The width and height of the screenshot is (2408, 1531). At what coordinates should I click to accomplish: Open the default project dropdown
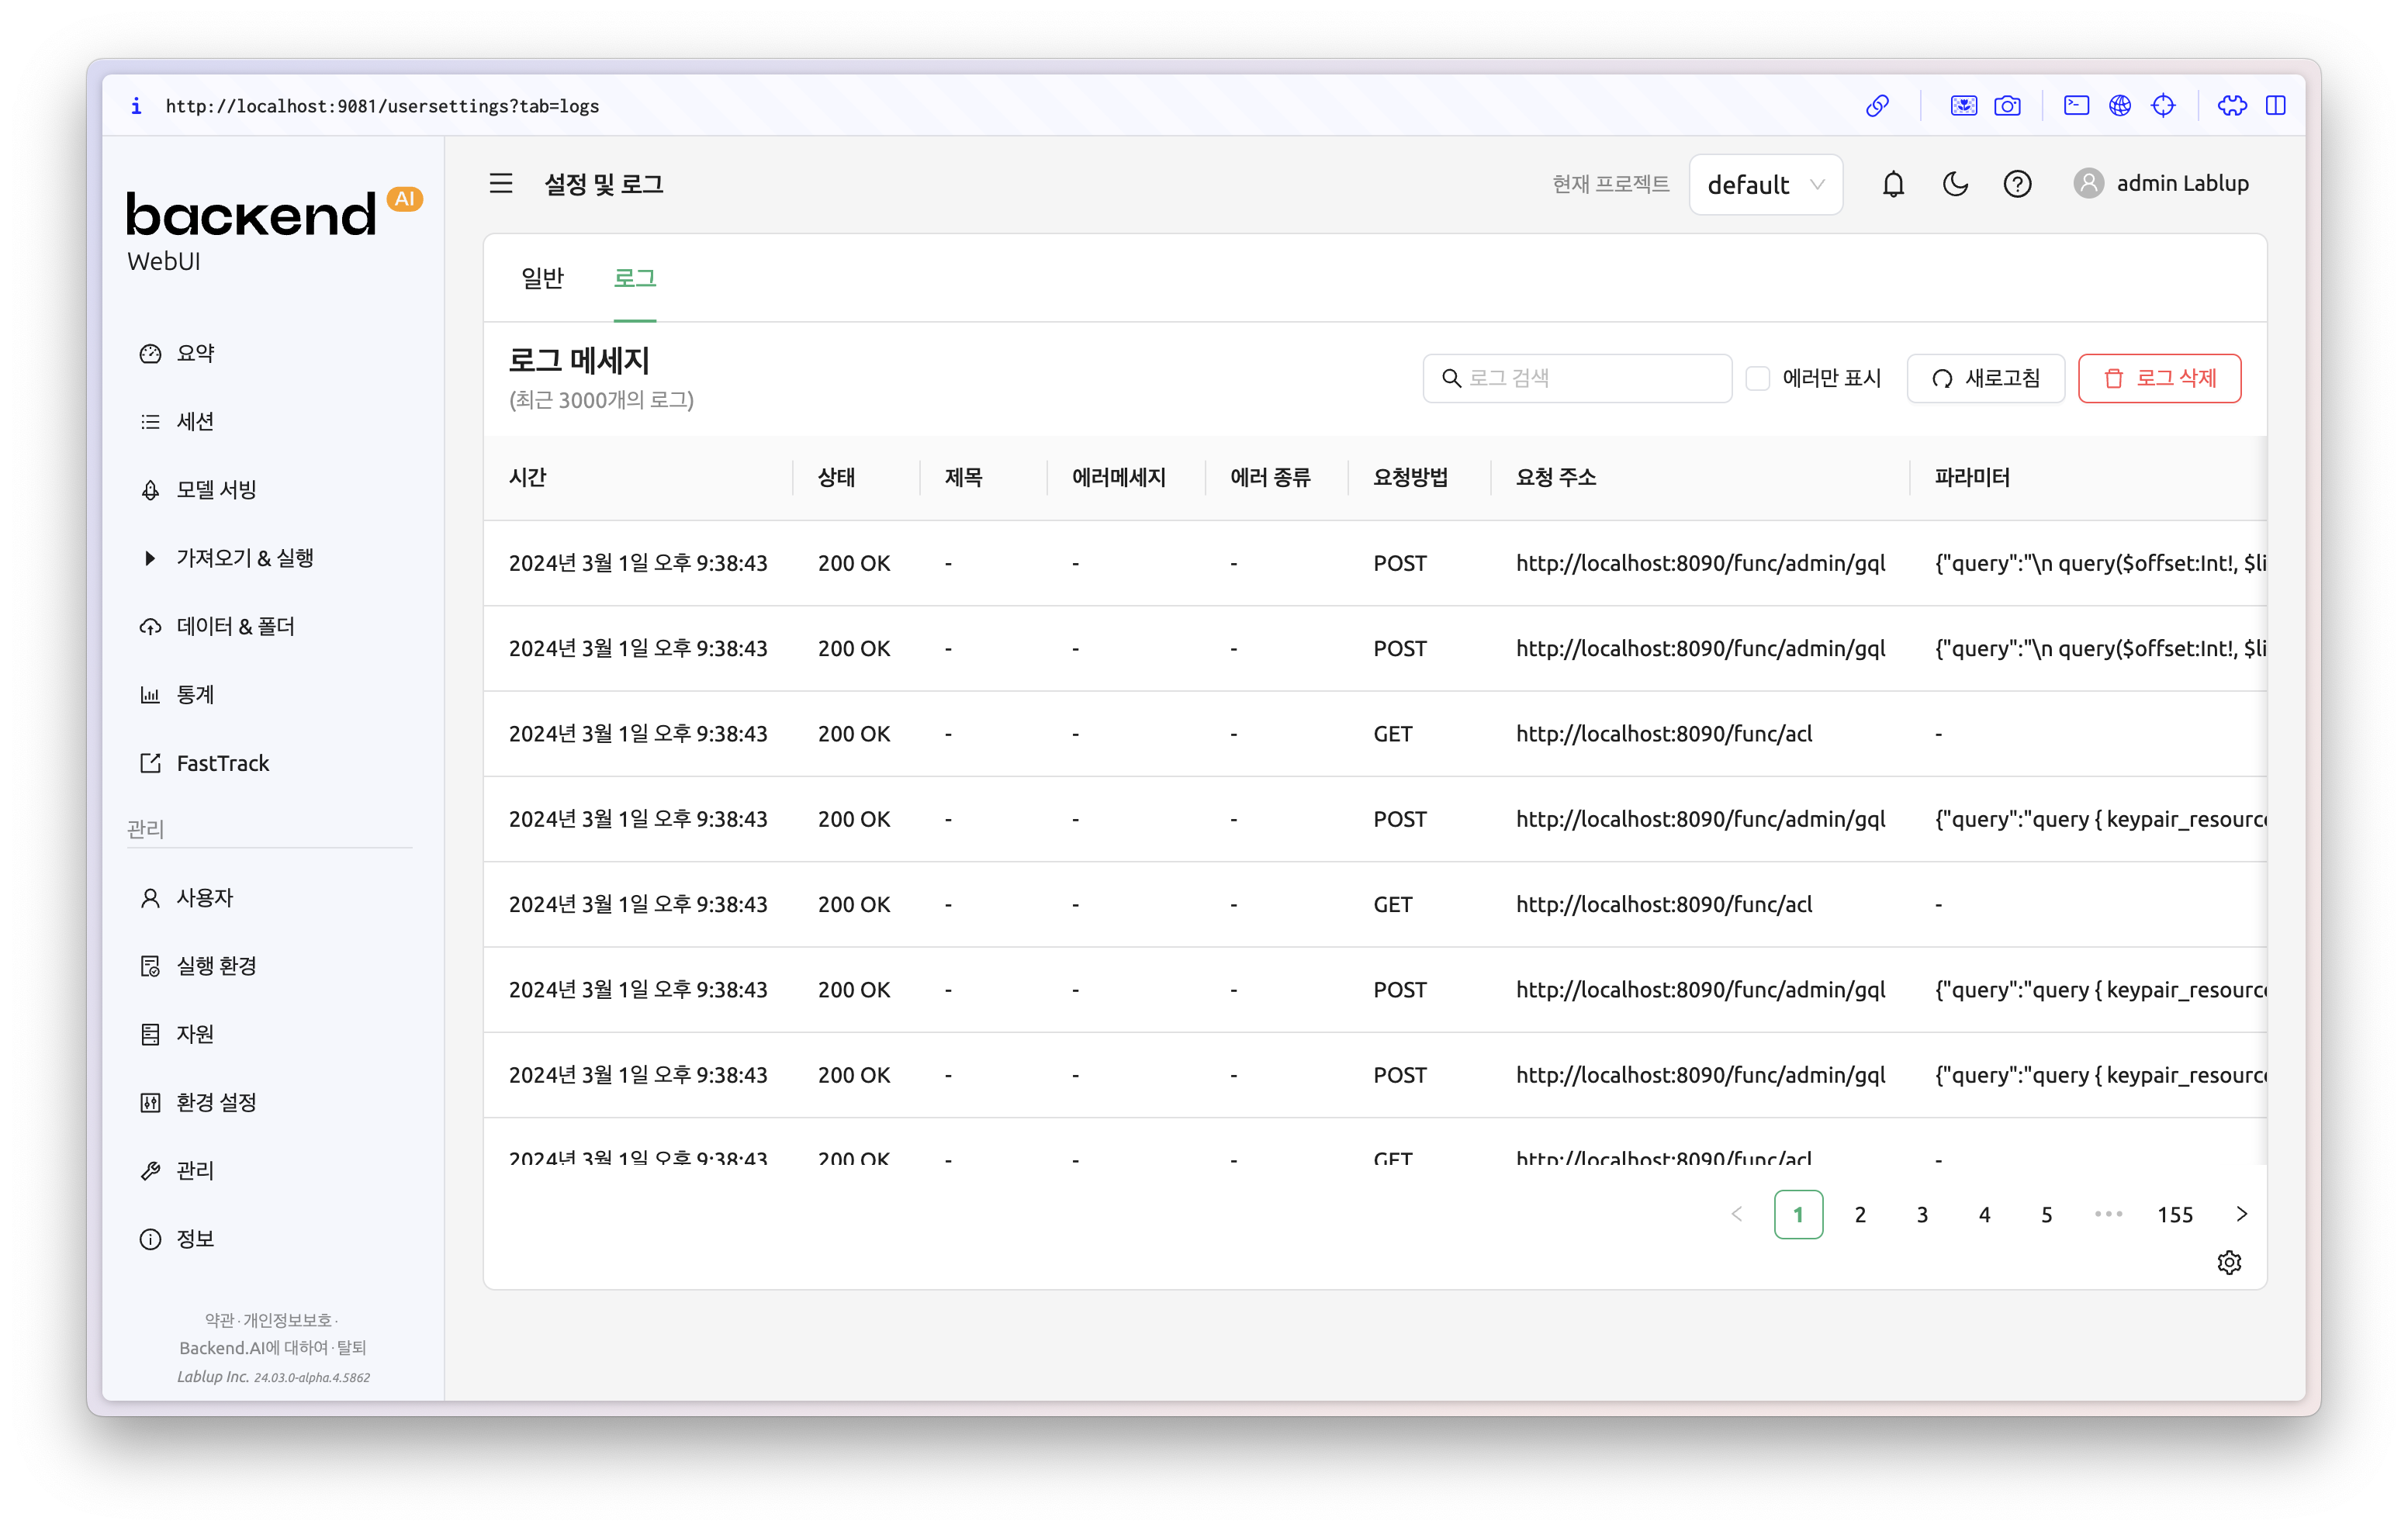[1765, 184]
